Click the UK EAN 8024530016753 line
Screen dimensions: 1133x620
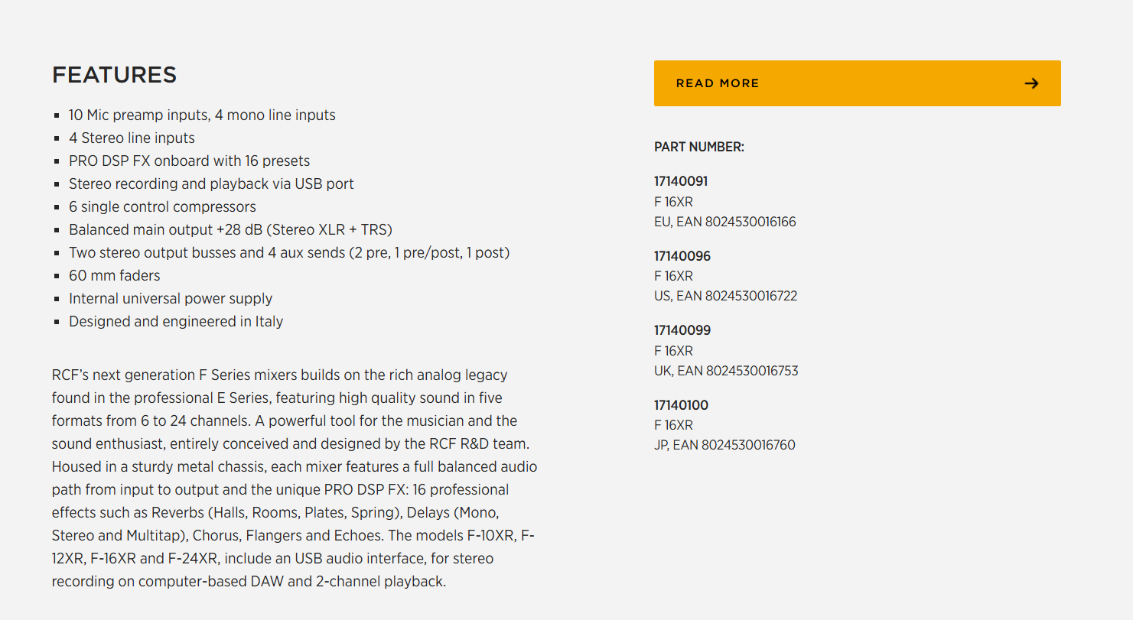click(725, 371)
